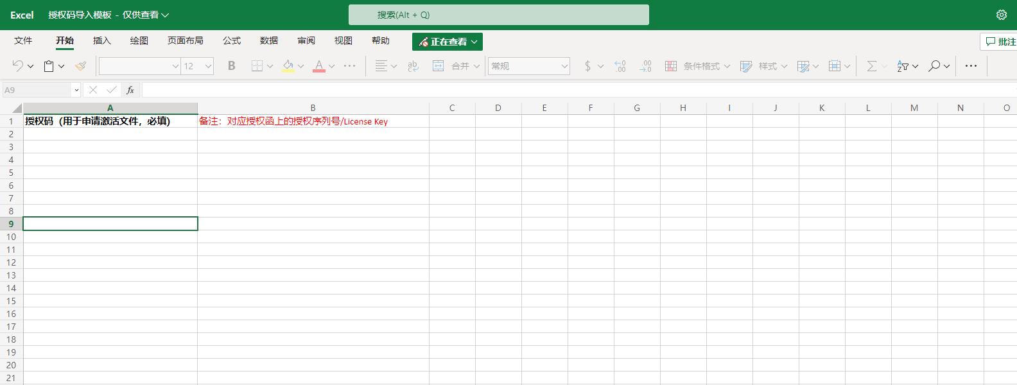Select the Format Painter brush icon
This screenshot has height=385, width=1017.
pyautogui.click(x=80, y=65)
